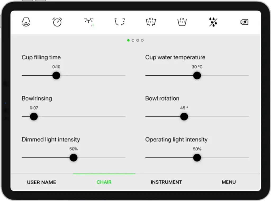This screenshot has height=201, width=271.
Task: Switch to the INSTRUMENT tab
Action: [x=166, y=182]
